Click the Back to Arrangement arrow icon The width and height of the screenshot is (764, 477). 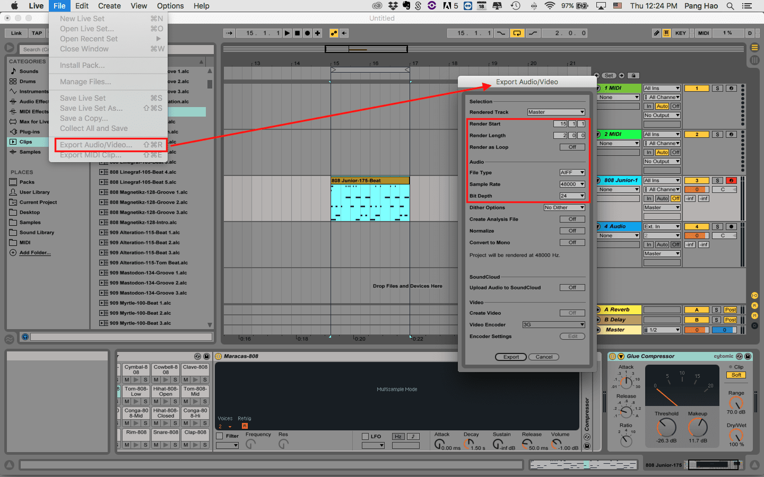click(344, 33)
